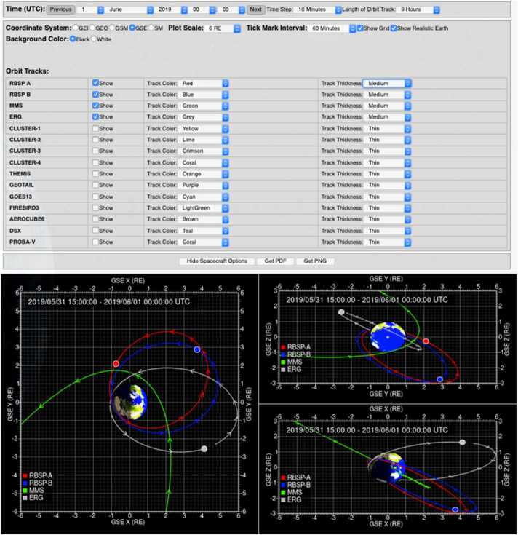Open RBSP A Track Thickness dropdown

point(387,84)
